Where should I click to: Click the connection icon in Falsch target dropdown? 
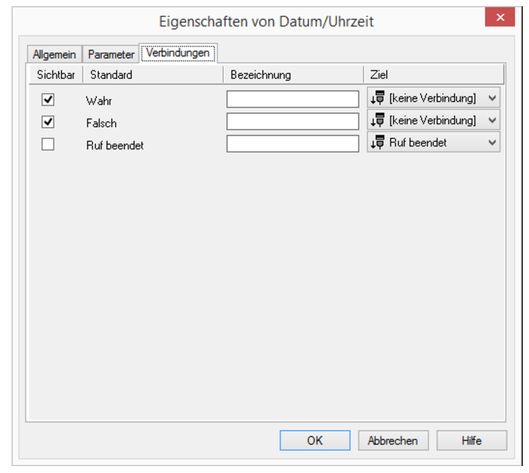(378, 121)
